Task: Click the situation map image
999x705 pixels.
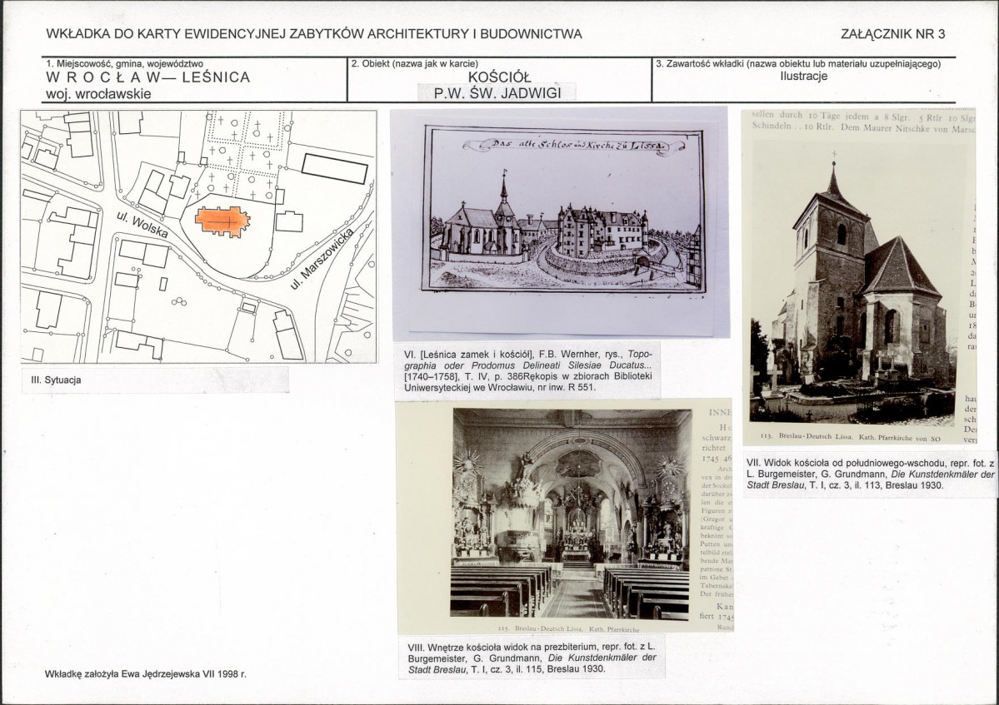Action: click(x=199, y=236)
